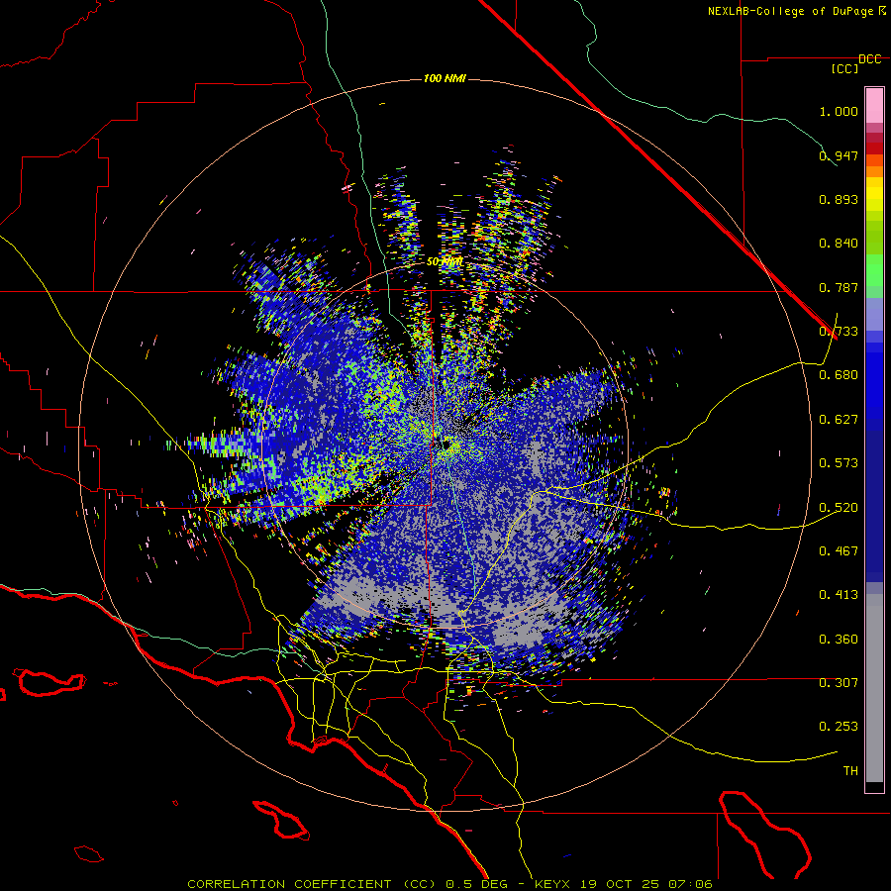891x891 pixels.
Task: Click the 0.627 scale value
Action: (839, 420)
